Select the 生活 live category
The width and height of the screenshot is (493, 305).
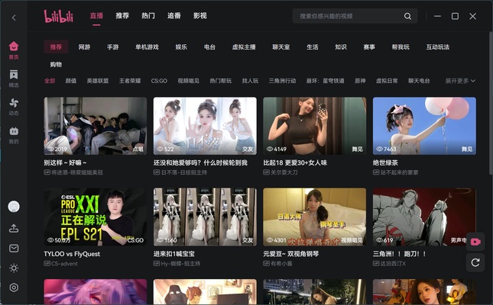(312, 47)
